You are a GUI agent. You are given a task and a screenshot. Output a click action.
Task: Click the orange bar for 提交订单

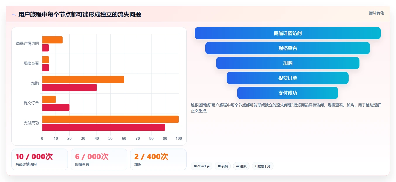coord(49,99)
